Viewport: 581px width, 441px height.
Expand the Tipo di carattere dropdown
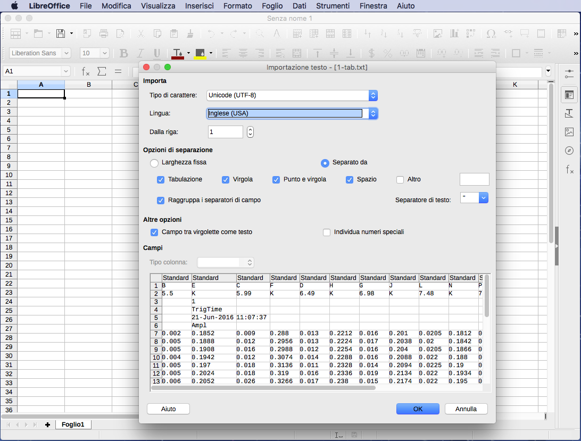[373, 95]
